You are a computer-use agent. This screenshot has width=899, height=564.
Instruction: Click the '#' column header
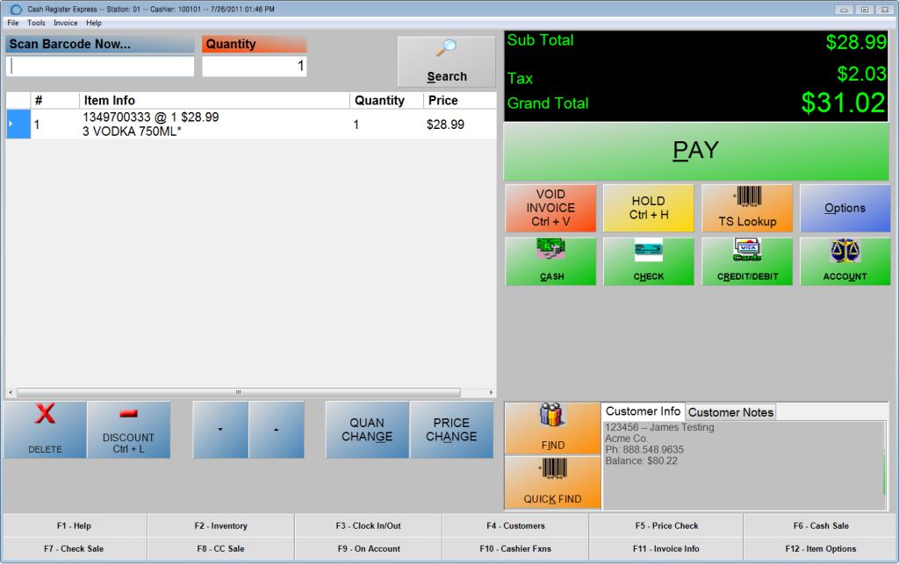click(54, 100)
